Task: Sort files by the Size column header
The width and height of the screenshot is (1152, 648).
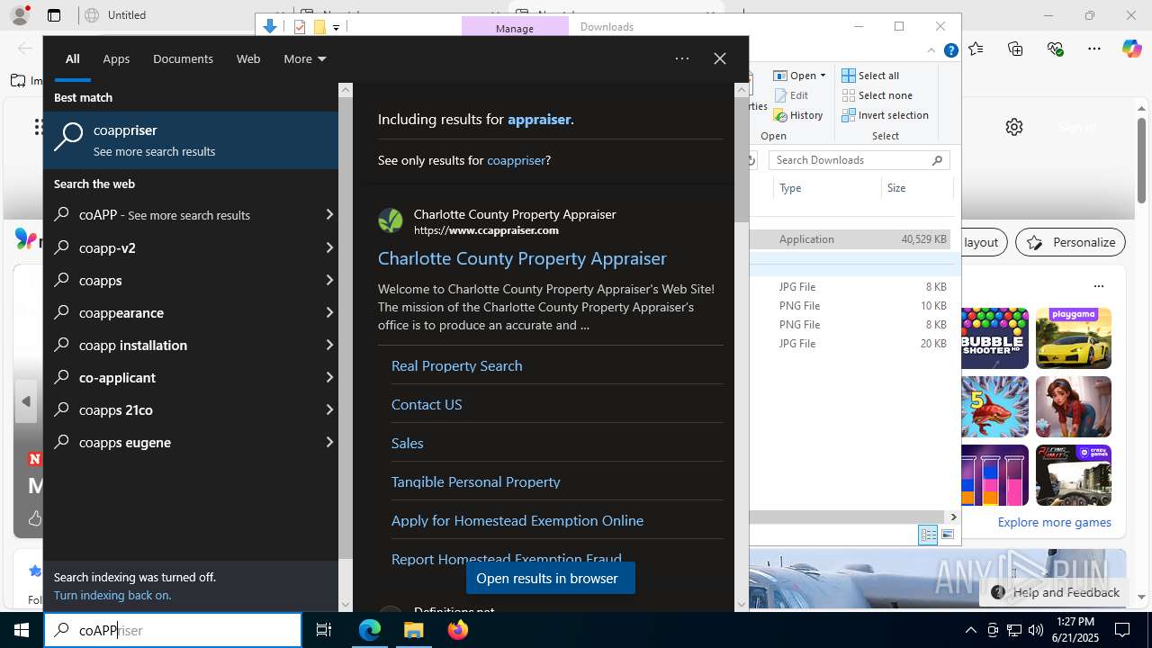Action: point(916,188)
